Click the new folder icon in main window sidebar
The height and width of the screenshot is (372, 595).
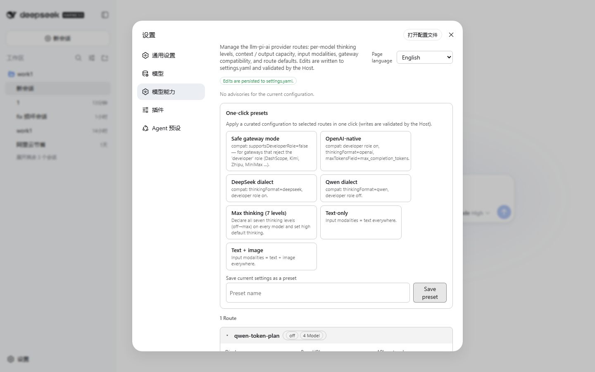tap(105, 58)
